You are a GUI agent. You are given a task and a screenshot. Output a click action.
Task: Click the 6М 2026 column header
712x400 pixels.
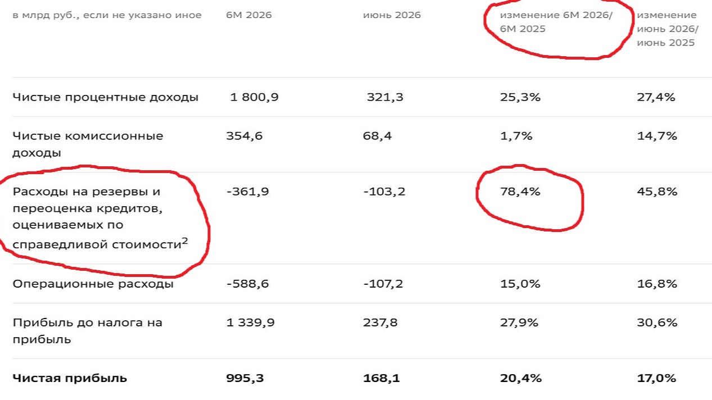pos(249,15)
